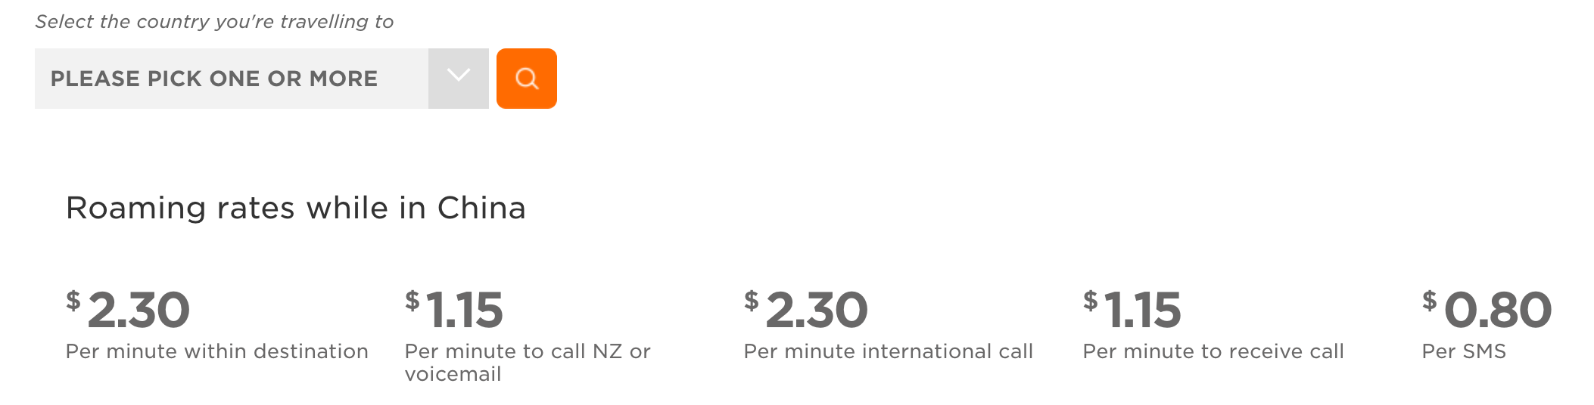This screenshot has height=405, width=1594.
Task: Select the 'Per minute international call' caption
Action: pyautogui.click(x=888, y=351)
